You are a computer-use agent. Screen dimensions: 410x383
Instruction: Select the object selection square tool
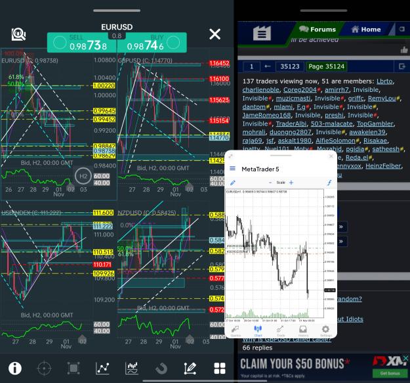click(x=73, y=368)
